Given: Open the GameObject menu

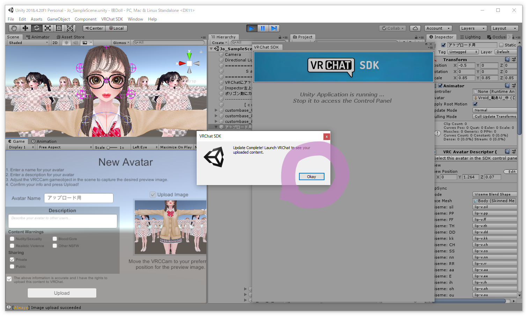Looking at the screenshot, I should (58, 19).
